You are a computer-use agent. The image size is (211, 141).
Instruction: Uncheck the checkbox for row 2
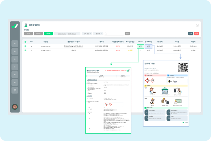(25, 51)
